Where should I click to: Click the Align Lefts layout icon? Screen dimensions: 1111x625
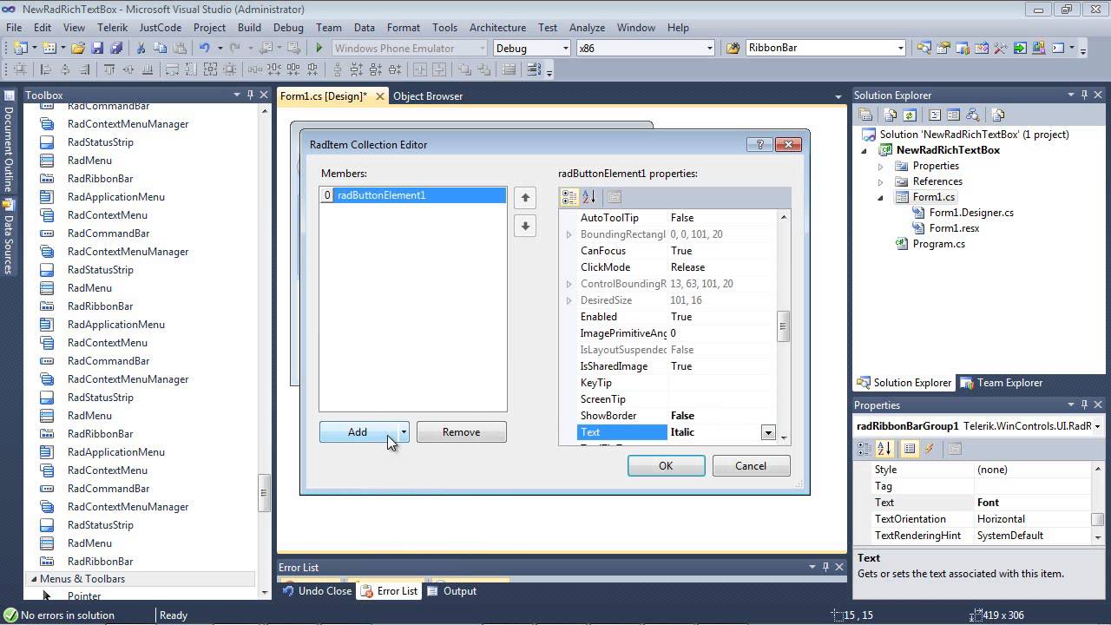(x=45, y=70)
